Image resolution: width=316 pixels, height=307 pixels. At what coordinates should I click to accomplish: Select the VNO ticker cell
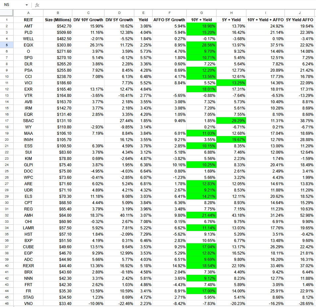pyautogui.click(x=29, y=303)
